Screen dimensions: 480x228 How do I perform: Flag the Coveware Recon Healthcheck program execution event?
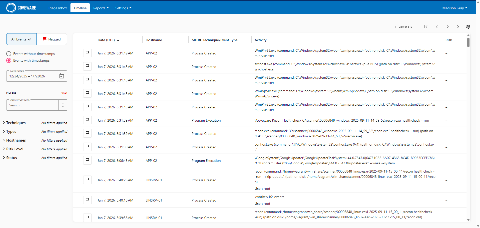pyautogui.click(x=87, y=120)
